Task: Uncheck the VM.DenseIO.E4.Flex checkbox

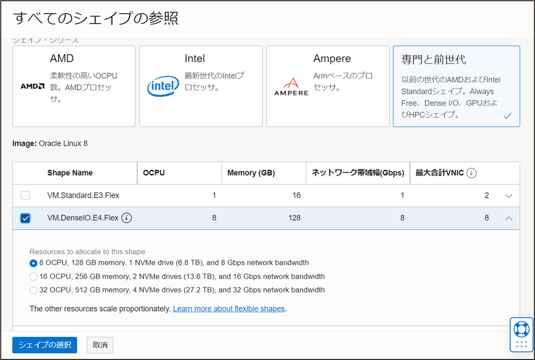Action: (25, 218)
